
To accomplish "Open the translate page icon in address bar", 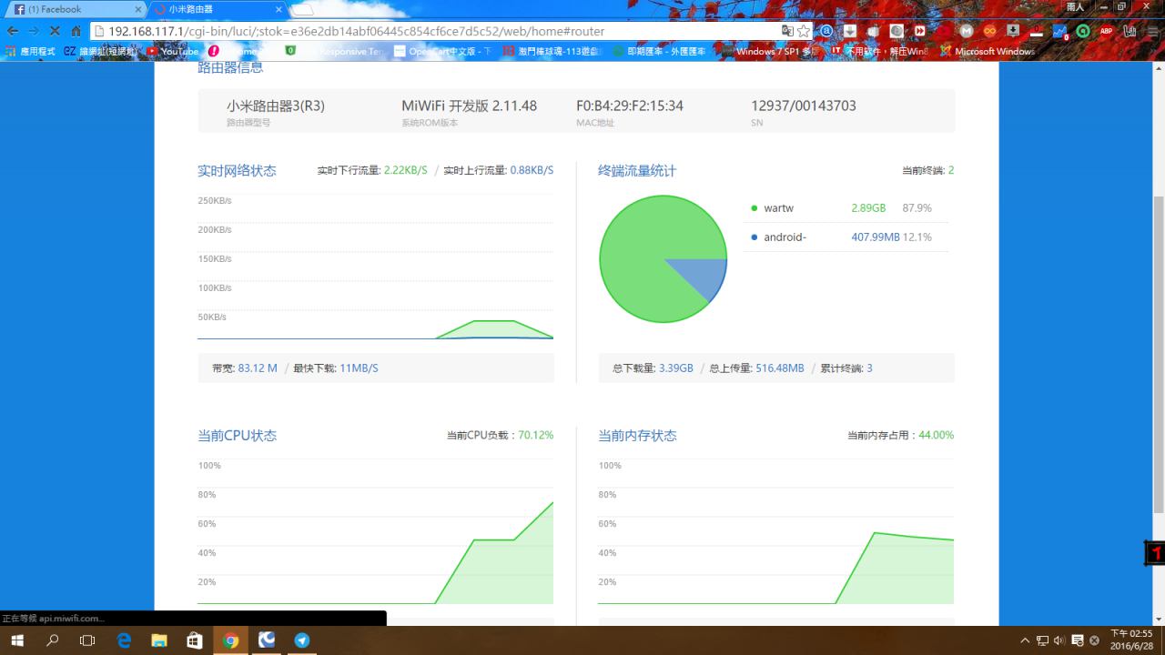I will point(787,31).
